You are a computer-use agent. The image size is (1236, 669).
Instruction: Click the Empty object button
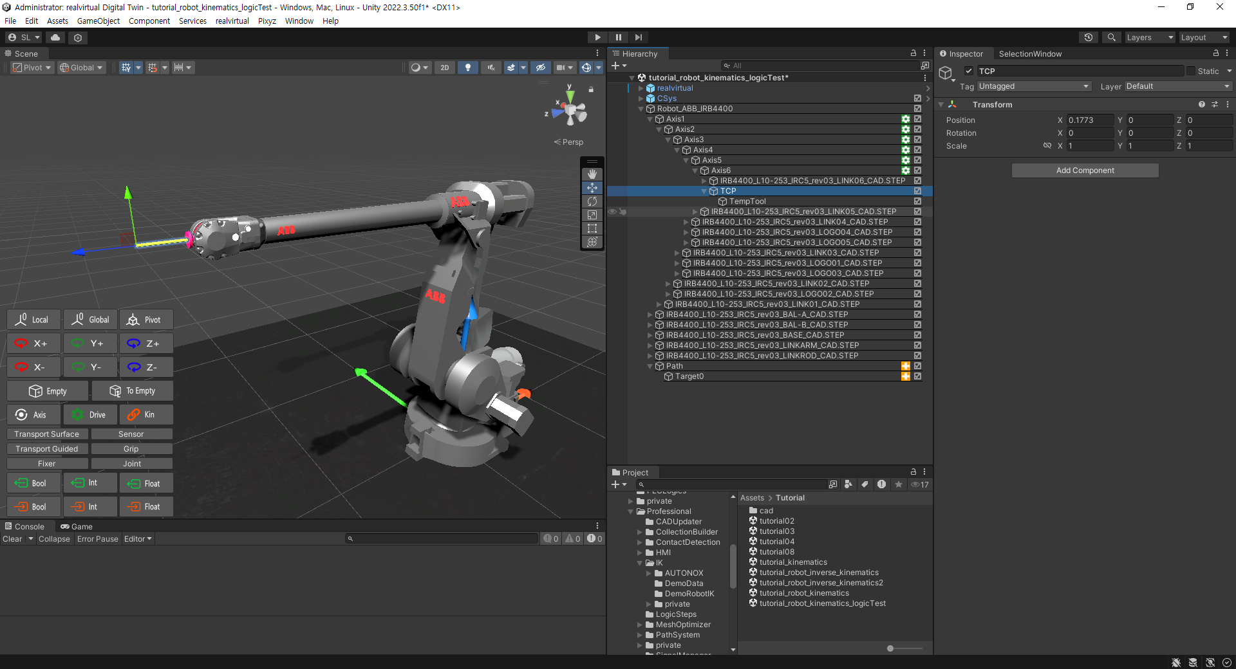pyautogui.click(x=48, y=391)
